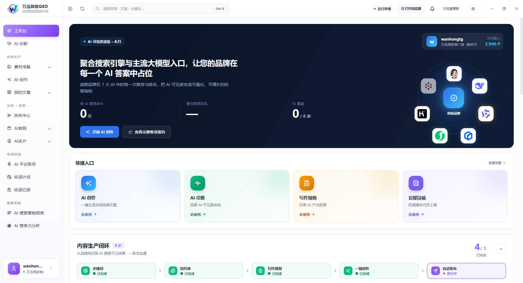Click the blue hexagon AI icon in orbit

(468, 136)
